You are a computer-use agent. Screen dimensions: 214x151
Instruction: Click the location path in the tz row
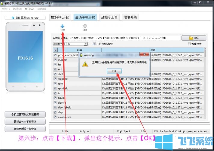click(x=152, y=93)
